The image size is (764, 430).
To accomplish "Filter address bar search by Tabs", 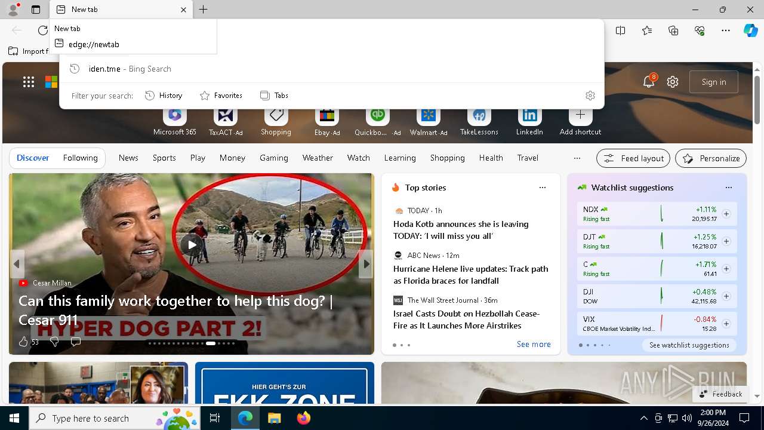I will pos(274,96).
